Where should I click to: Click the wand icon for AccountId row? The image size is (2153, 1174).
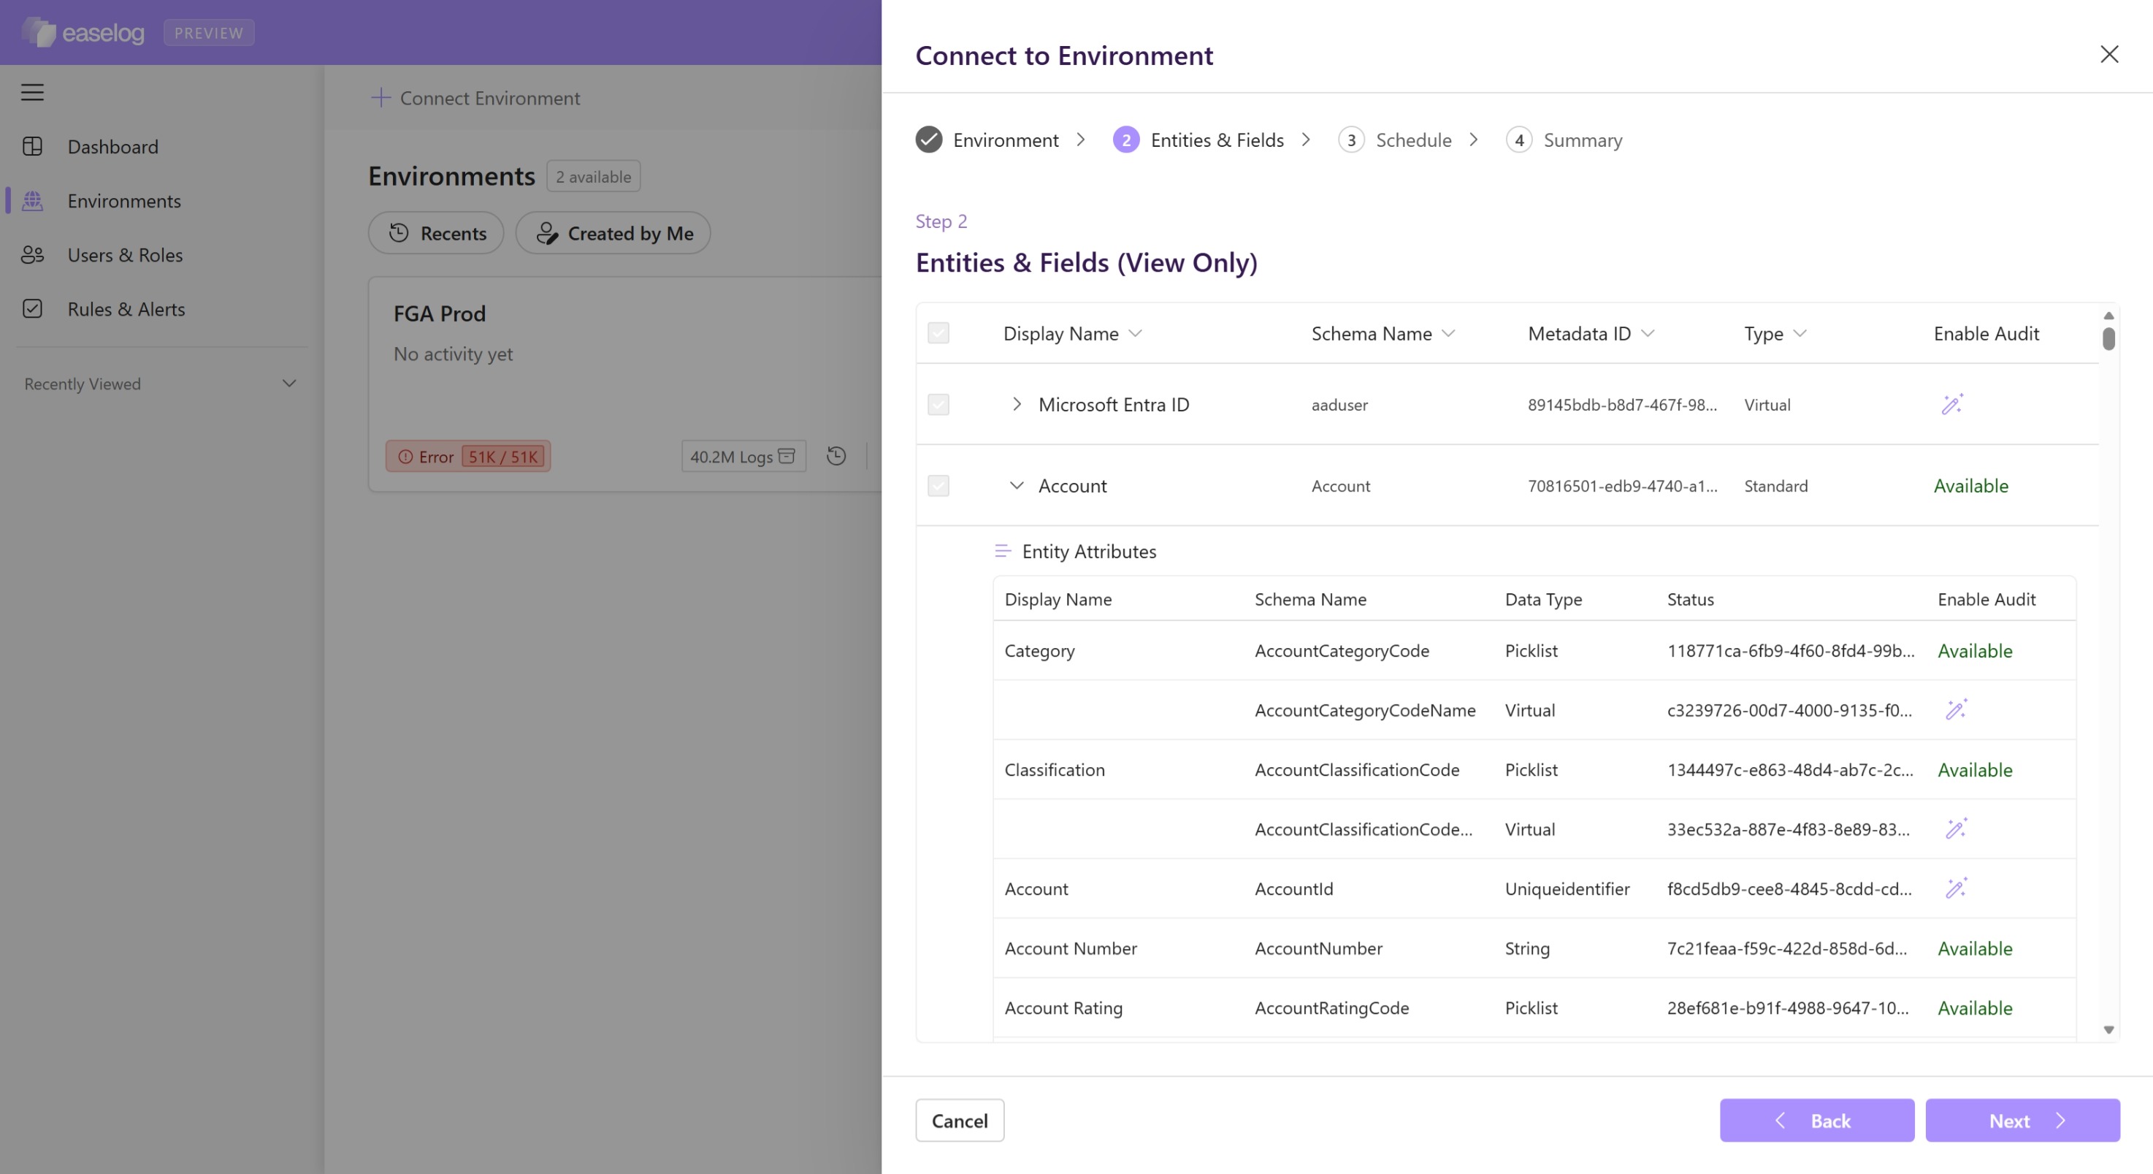coord(1956,887)
